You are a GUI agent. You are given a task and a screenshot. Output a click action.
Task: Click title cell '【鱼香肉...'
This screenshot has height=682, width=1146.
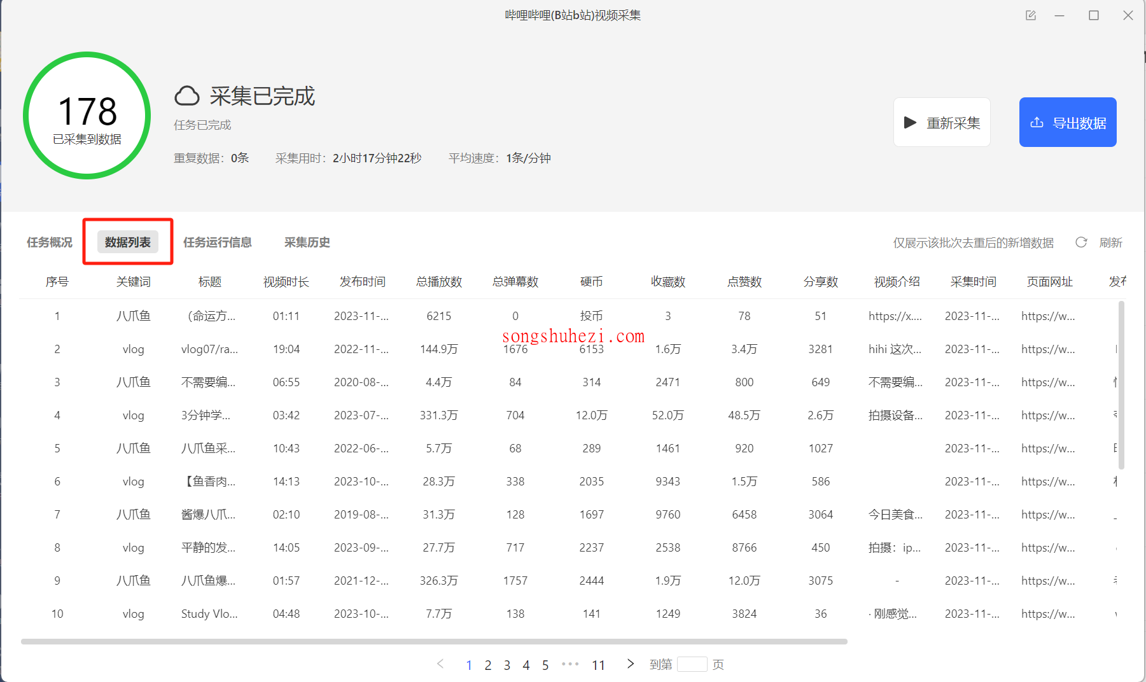[x=209, y=482]
